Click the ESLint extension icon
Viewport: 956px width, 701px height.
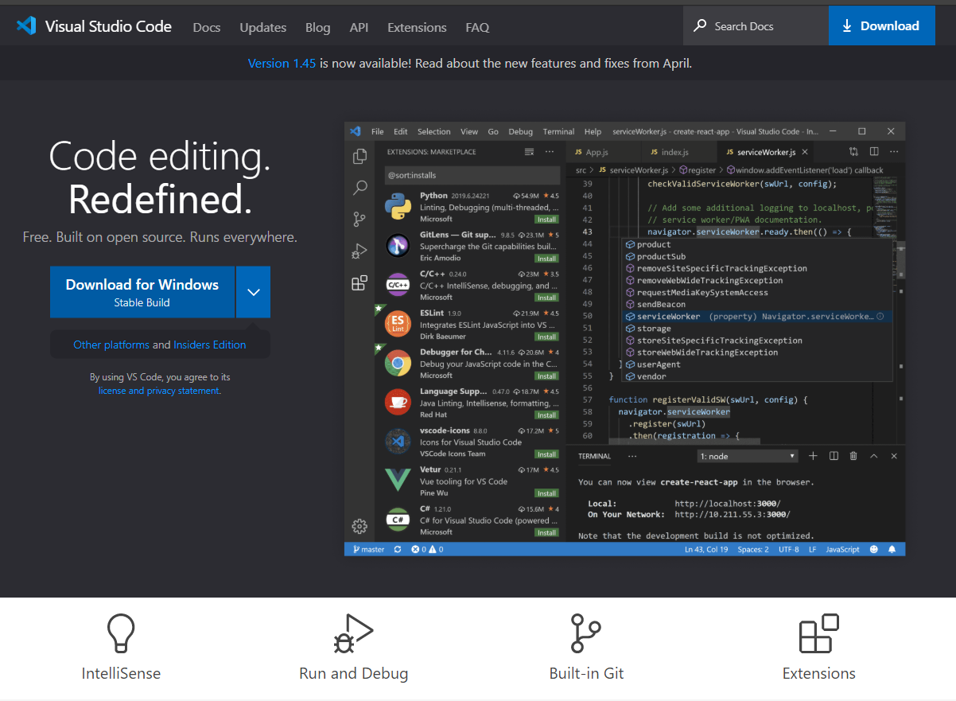pyautogui.click(x=398, y=324)
